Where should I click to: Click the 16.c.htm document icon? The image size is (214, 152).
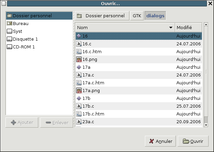click(x=79, y=51)
